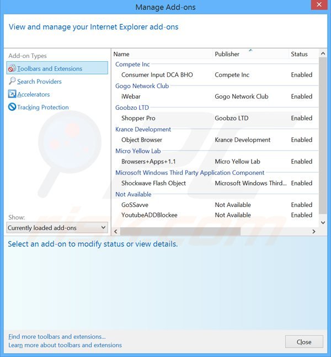
Task: Open Toolbars and Extensions add-on type
Action: (57, 68)
